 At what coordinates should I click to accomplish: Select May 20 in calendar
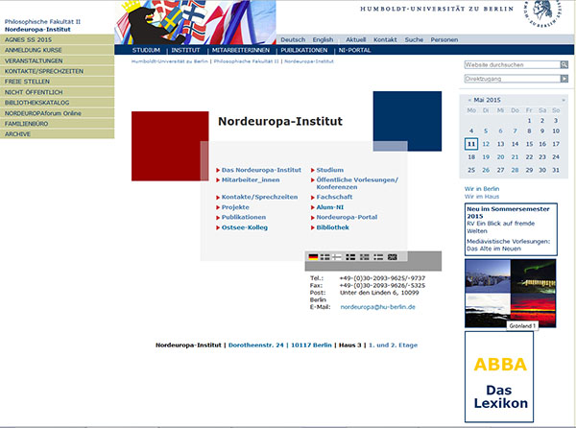click(x=500, y=157)
